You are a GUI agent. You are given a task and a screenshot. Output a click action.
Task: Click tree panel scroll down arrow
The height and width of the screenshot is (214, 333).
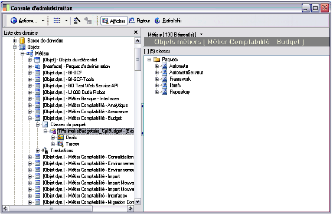138,202
